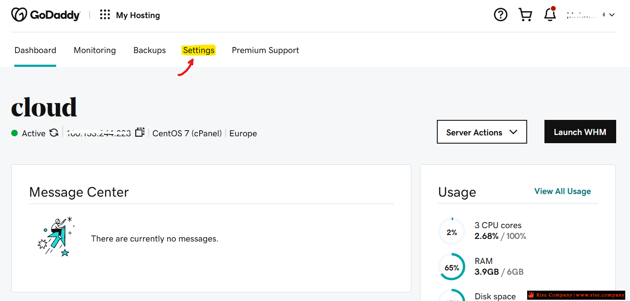Screen dimensions: 630x301
Task: Open the help question mark icon
Action: (x=500, y=15)
